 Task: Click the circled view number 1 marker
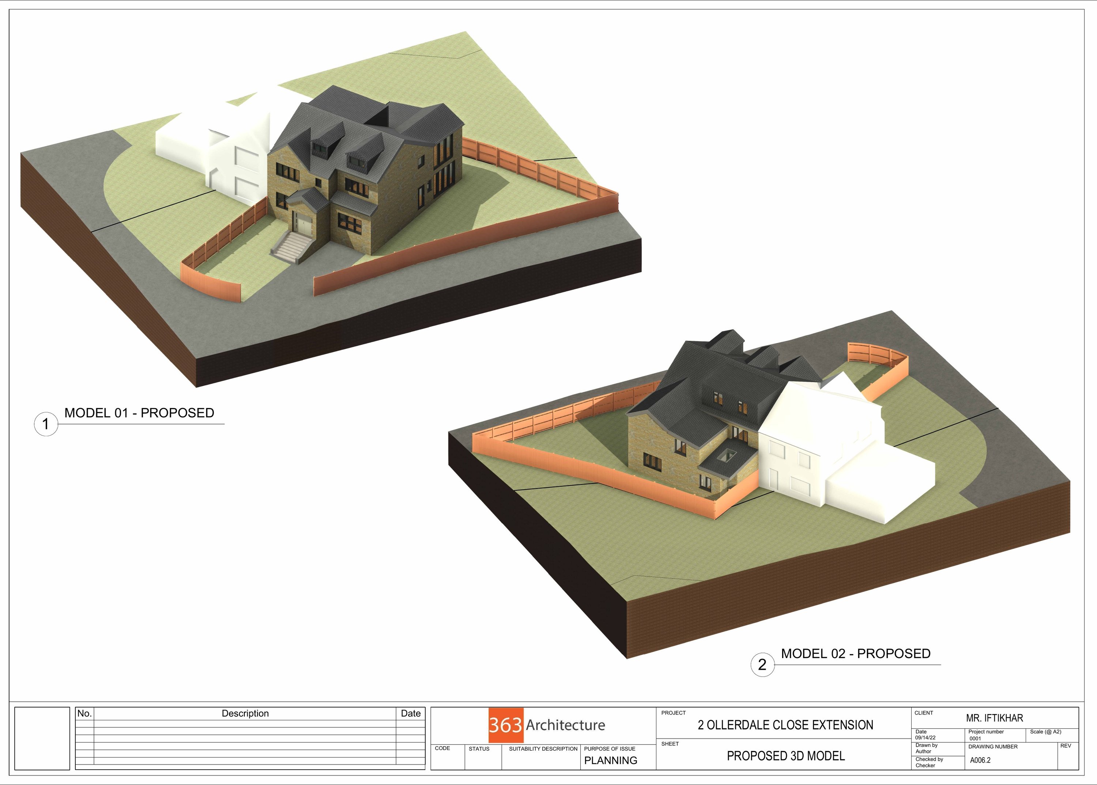point(45,424)
